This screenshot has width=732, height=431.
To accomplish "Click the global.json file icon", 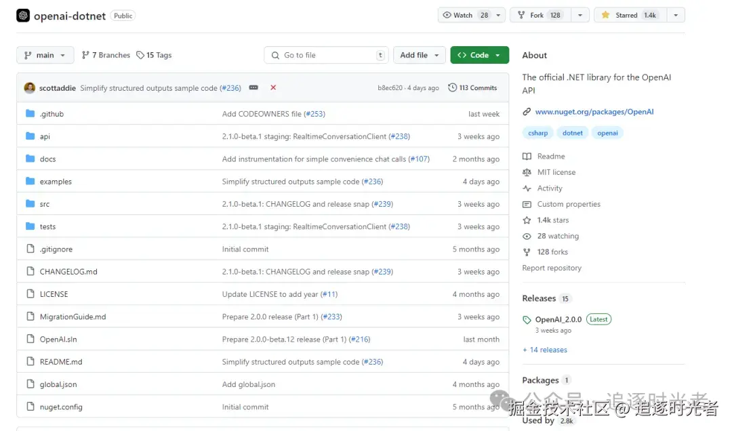I will (x=30, y=384).
